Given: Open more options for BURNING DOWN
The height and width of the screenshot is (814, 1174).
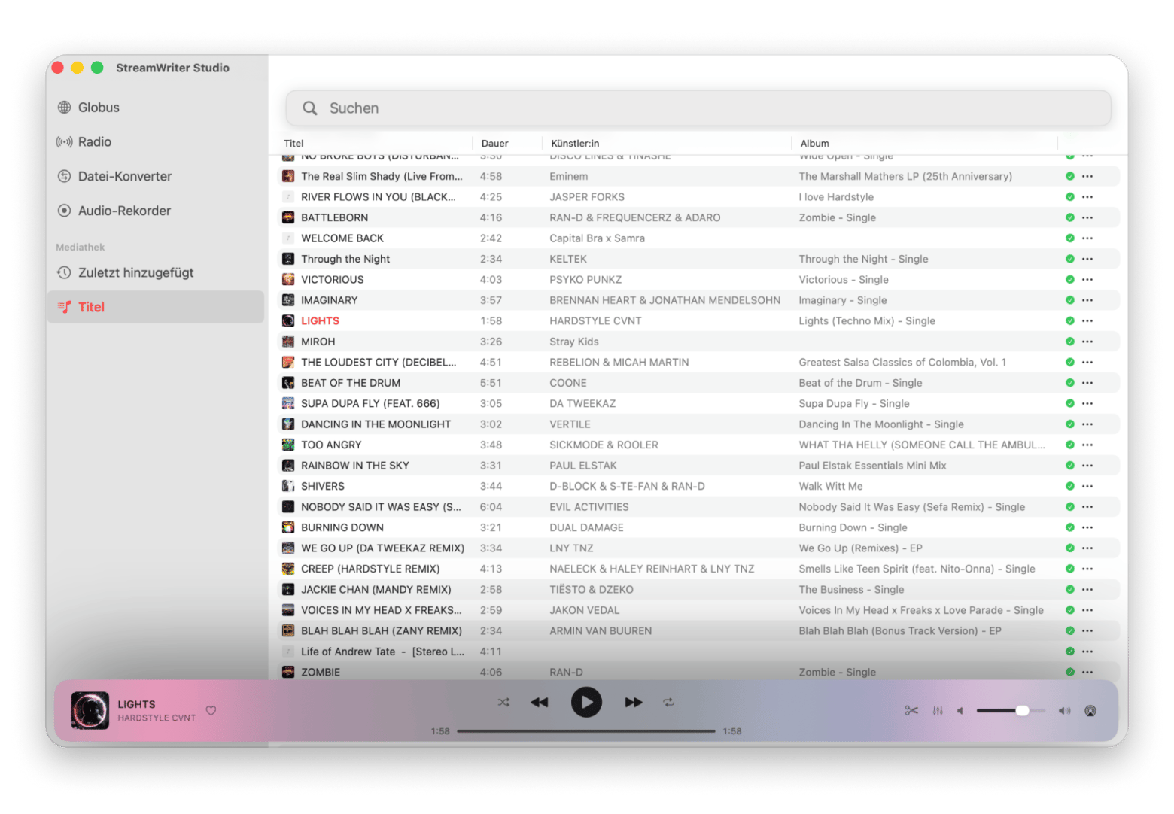Looking at the screenshot, I should coord(1087,528).
